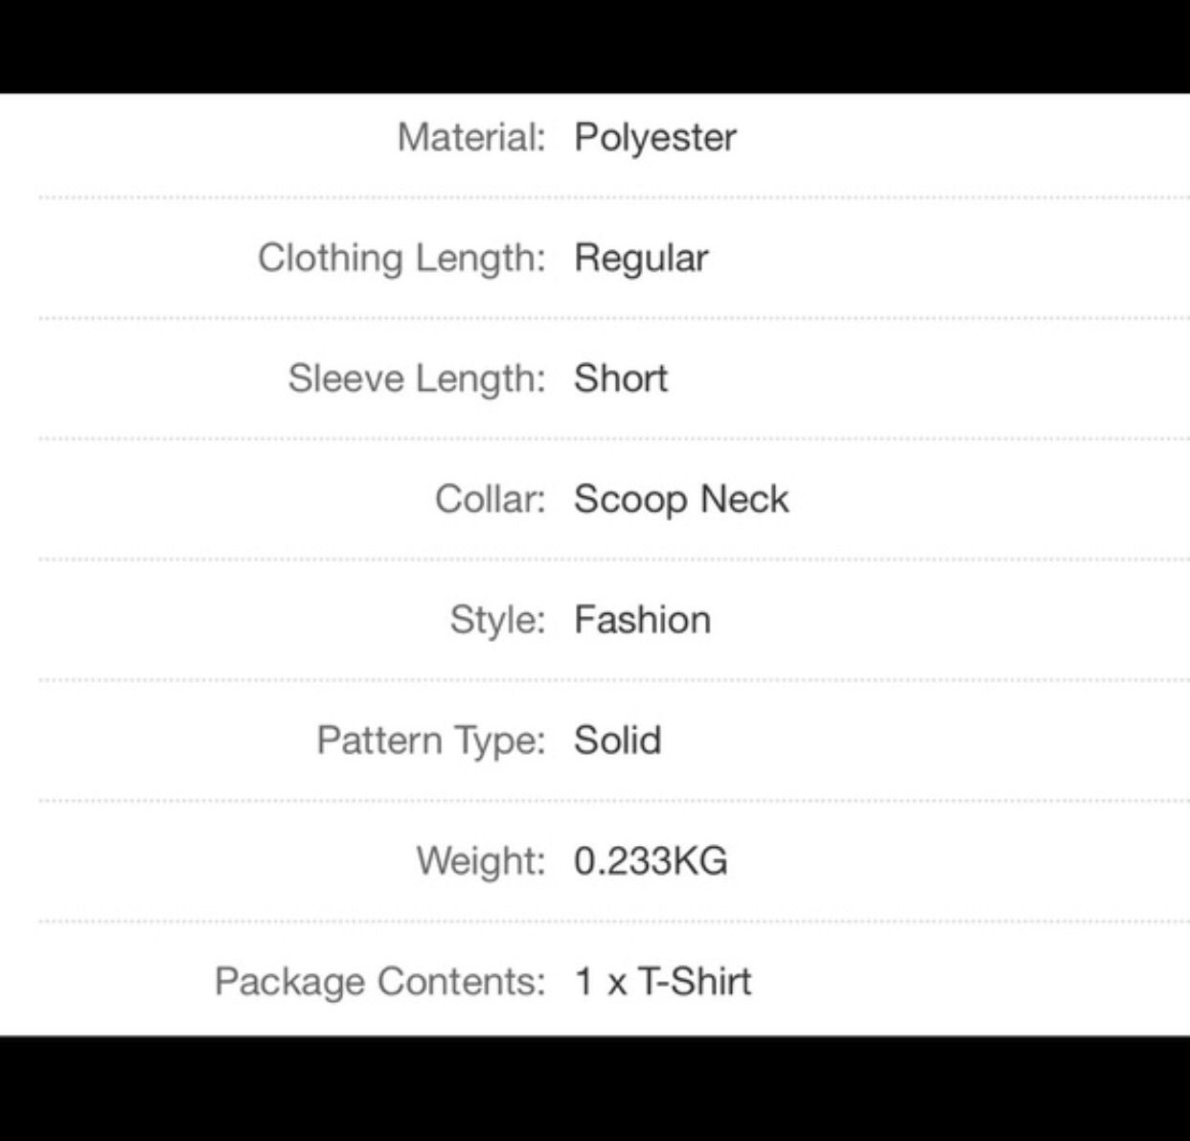
Task: Click the Collar label
Action: [490, 499]
